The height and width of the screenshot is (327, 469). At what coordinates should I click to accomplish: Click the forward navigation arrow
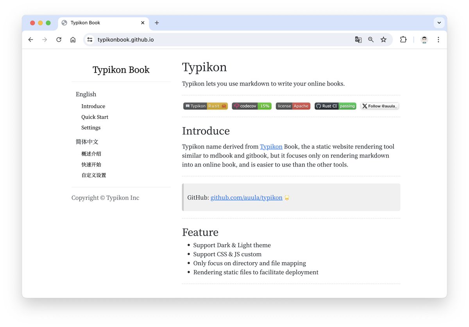[45, 39]
